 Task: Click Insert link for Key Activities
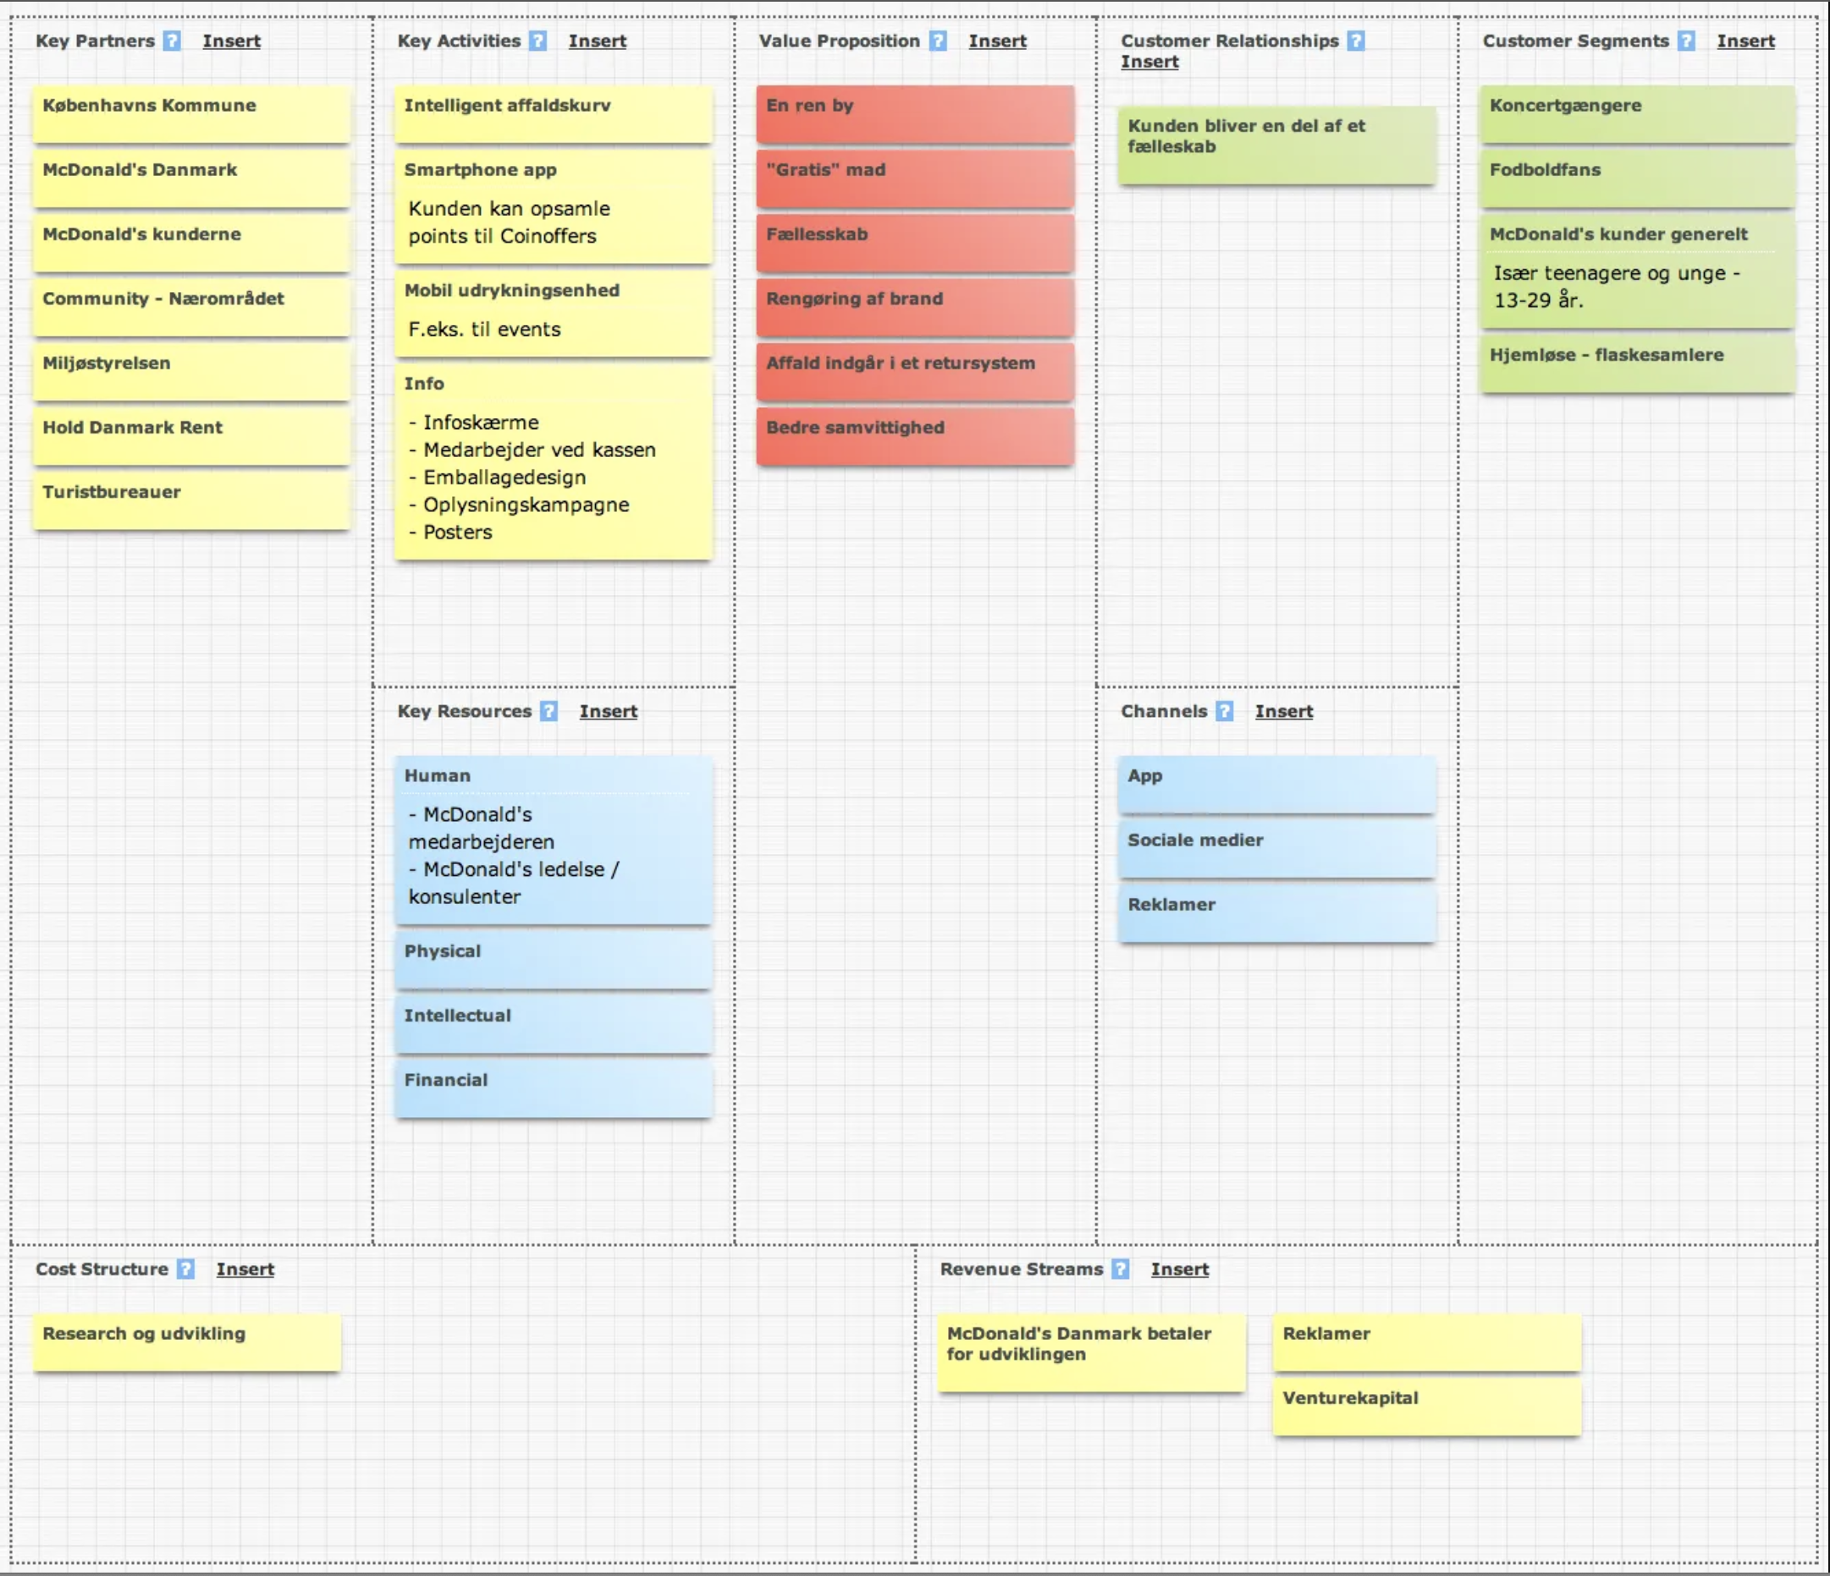coord(597,41)
